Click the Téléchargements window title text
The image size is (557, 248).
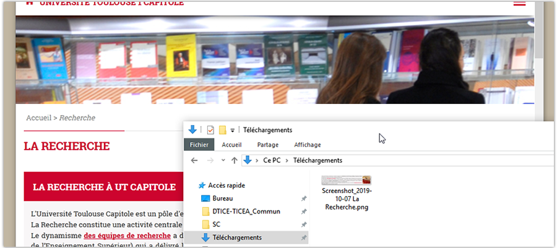[x=267, y=130]
